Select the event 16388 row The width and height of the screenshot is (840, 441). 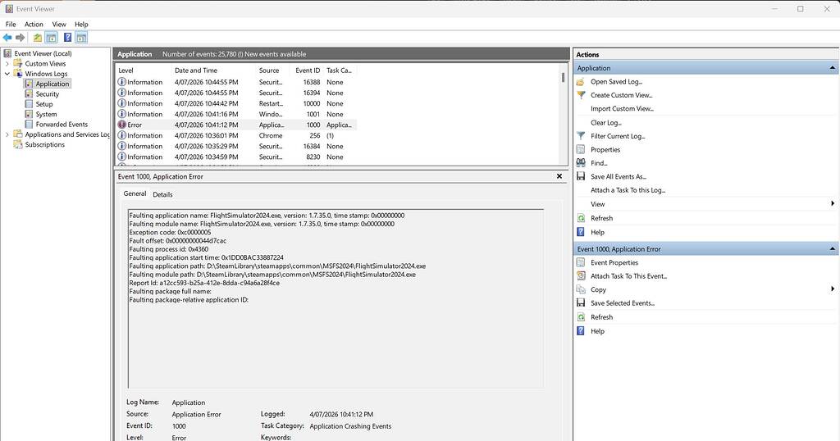click(x=237, y=82)
